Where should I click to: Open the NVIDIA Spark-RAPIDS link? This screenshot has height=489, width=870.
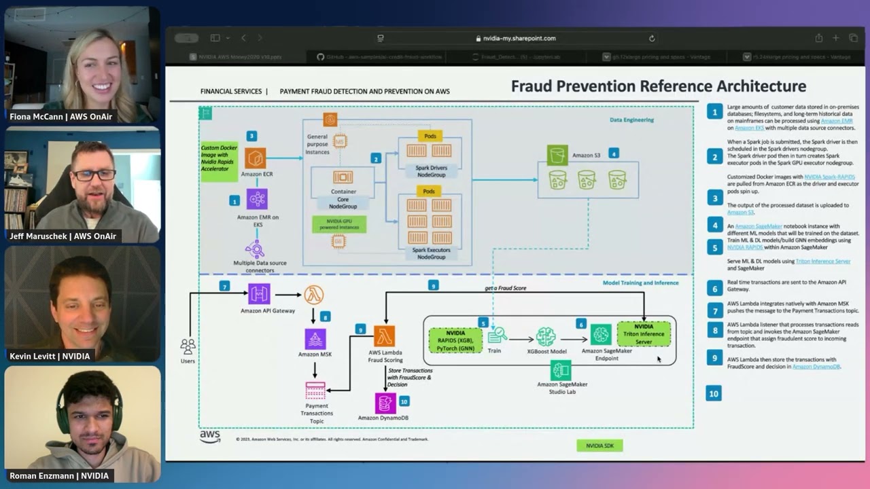coord(829,177)
